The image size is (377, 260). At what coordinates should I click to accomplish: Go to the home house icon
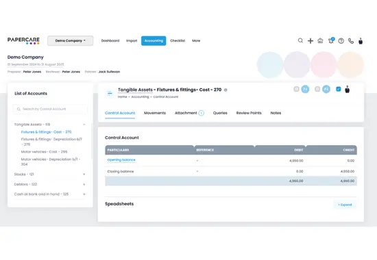[320, 40]
